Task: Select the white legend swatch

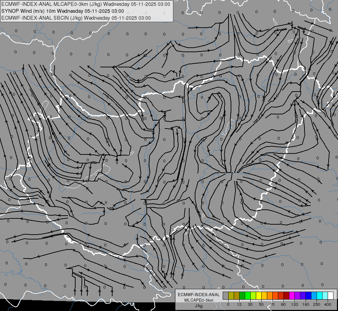Action: pos(331,295)
